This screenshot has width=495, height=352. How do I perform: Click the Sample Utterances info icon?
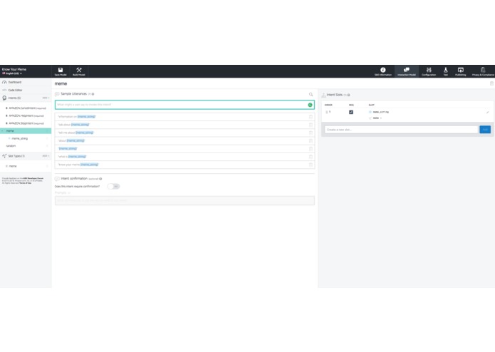click(93, 94)
